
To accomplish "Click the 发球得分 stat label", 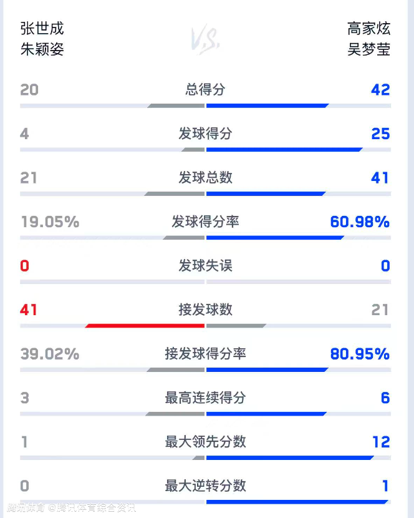I will tap(205, 134).
